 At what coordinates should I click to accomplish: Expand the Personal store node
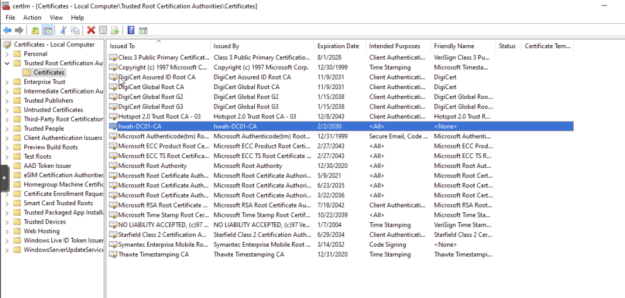coord(6,54)
